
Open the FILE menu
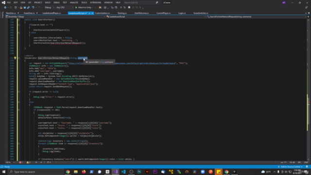pyautogui.click(x=9, y=2)
